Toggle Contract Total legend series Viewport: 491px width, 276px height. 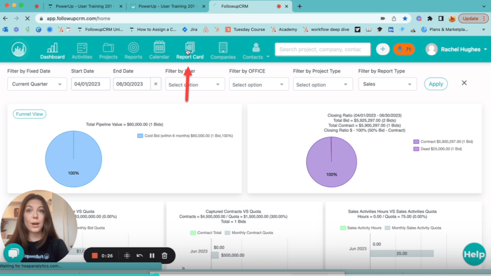coord(193,233)
